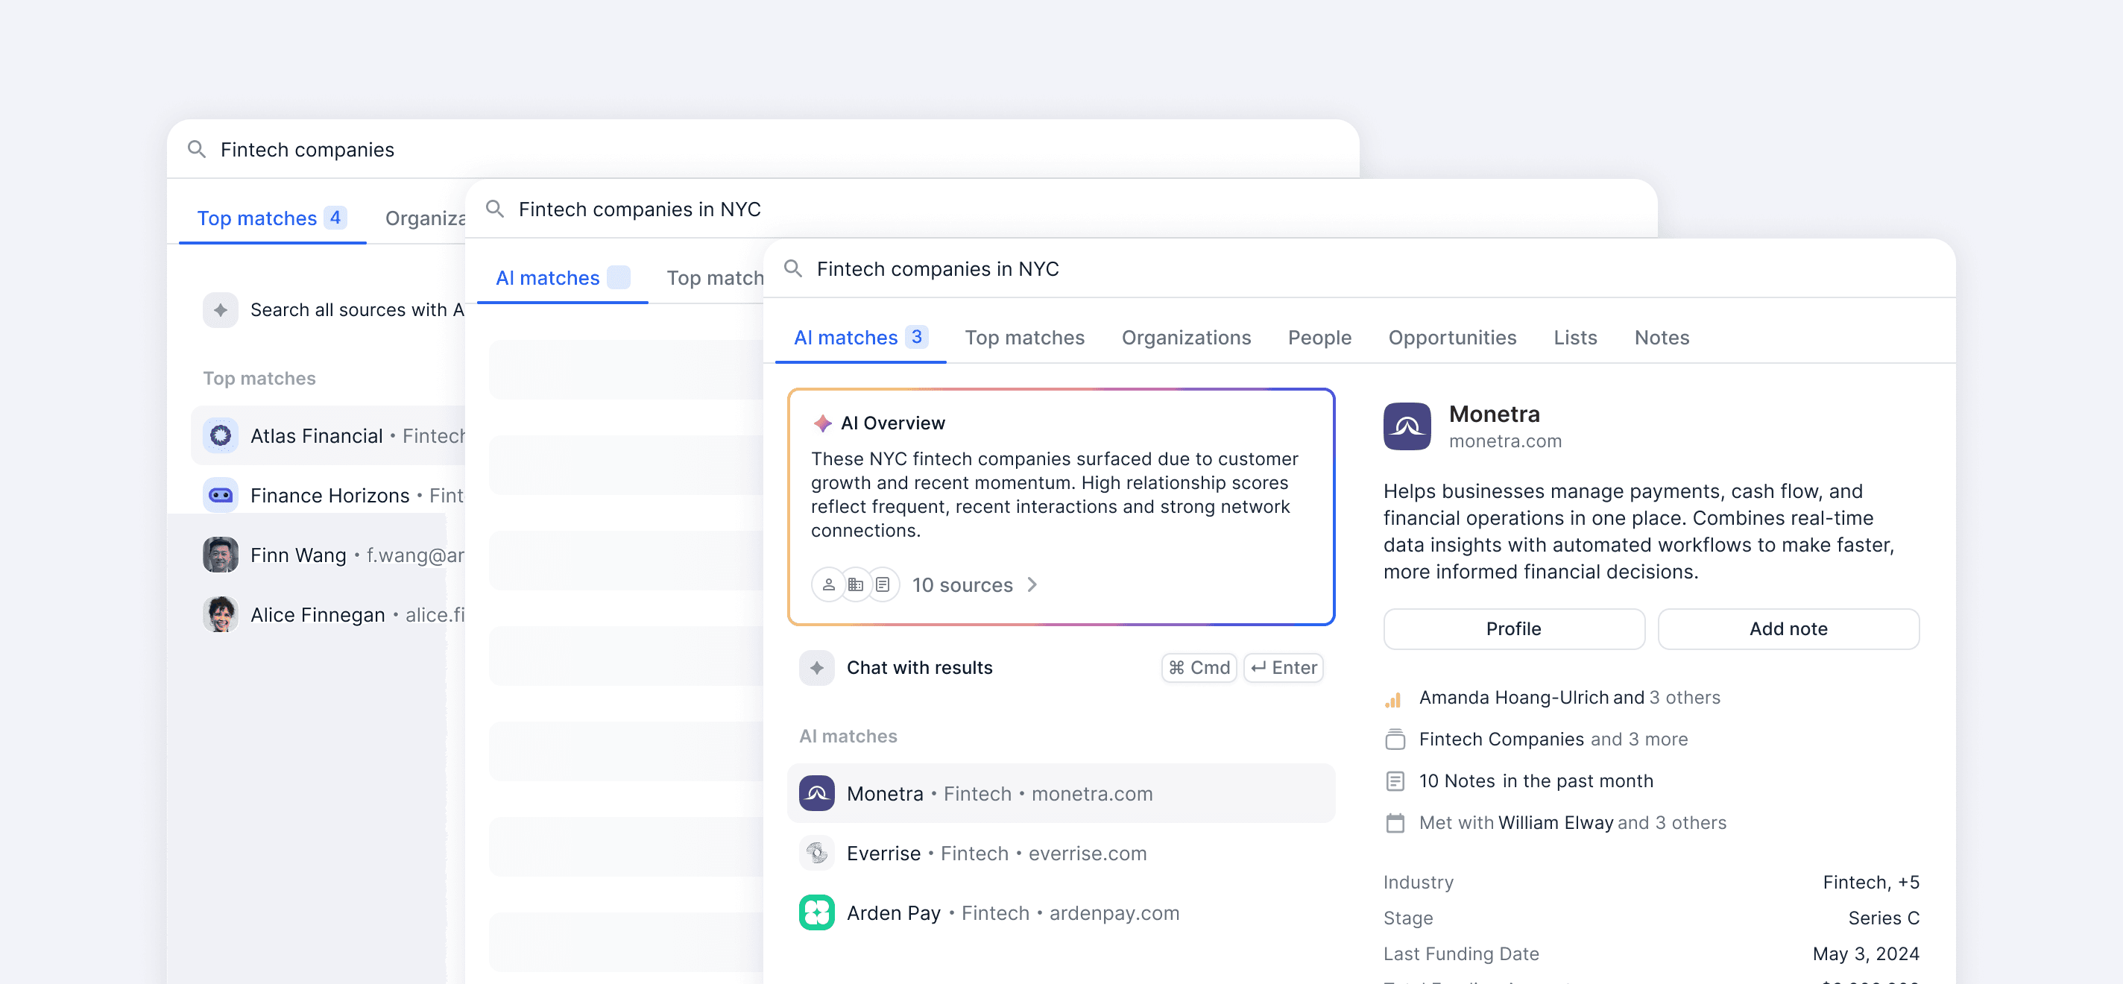Select the Opportunities tab
The image size is (2123, 984).
point(1451,337)
